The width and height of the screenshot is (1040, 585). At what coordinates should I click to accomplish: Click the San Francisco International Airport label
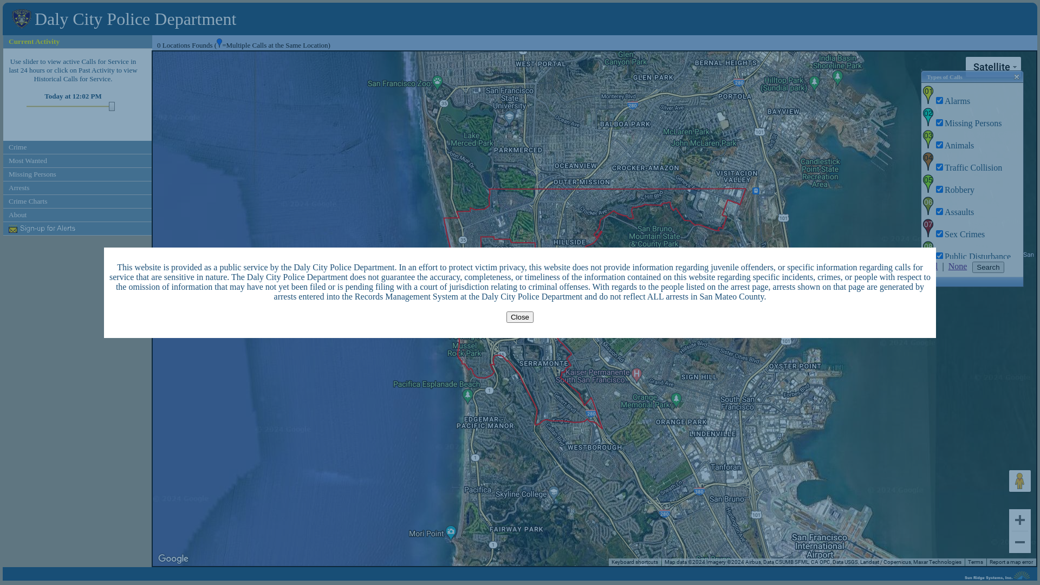pos(820,546)
